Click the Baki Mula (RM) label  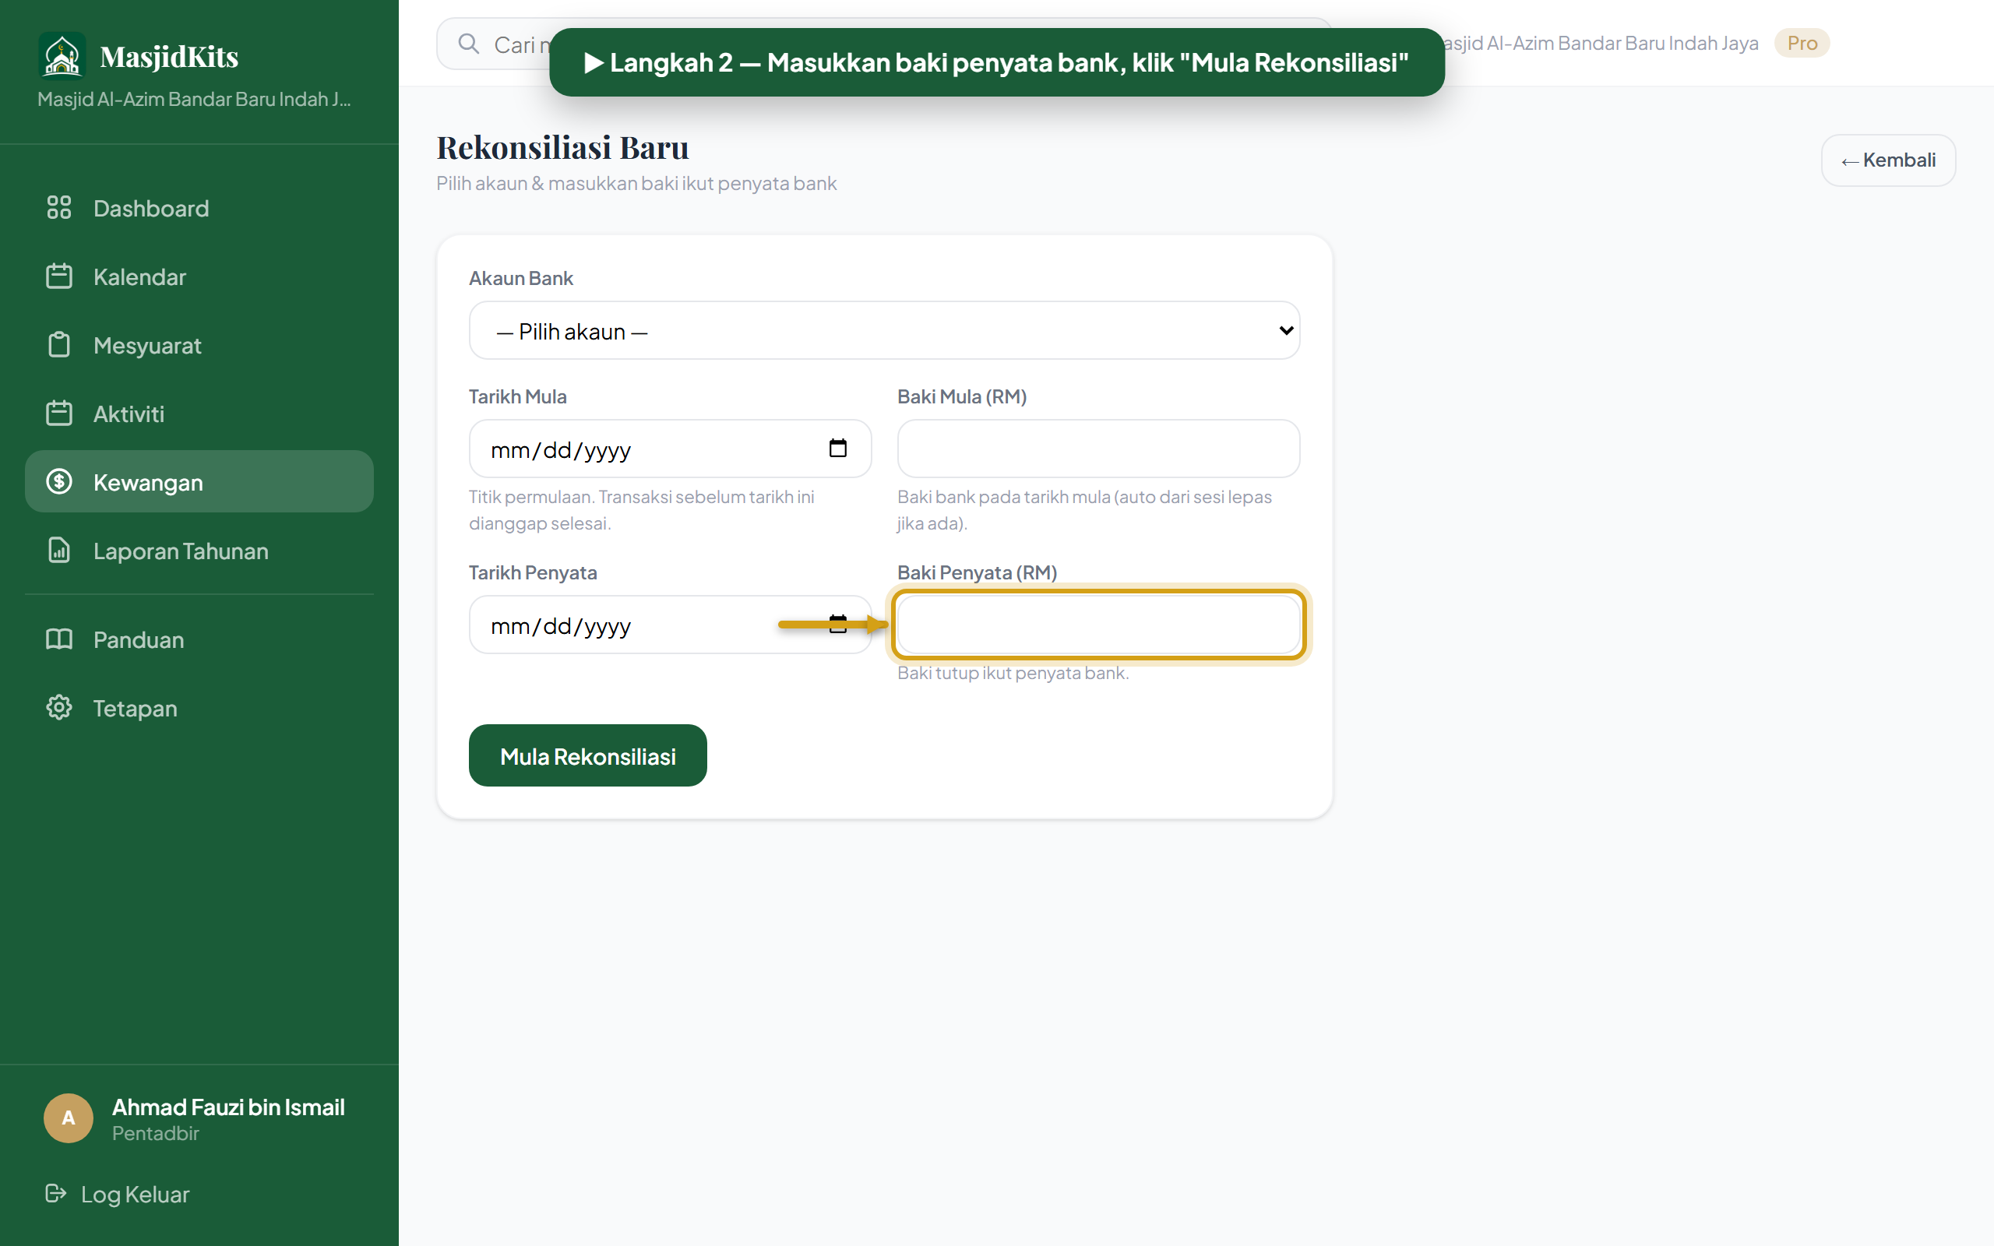962,396
